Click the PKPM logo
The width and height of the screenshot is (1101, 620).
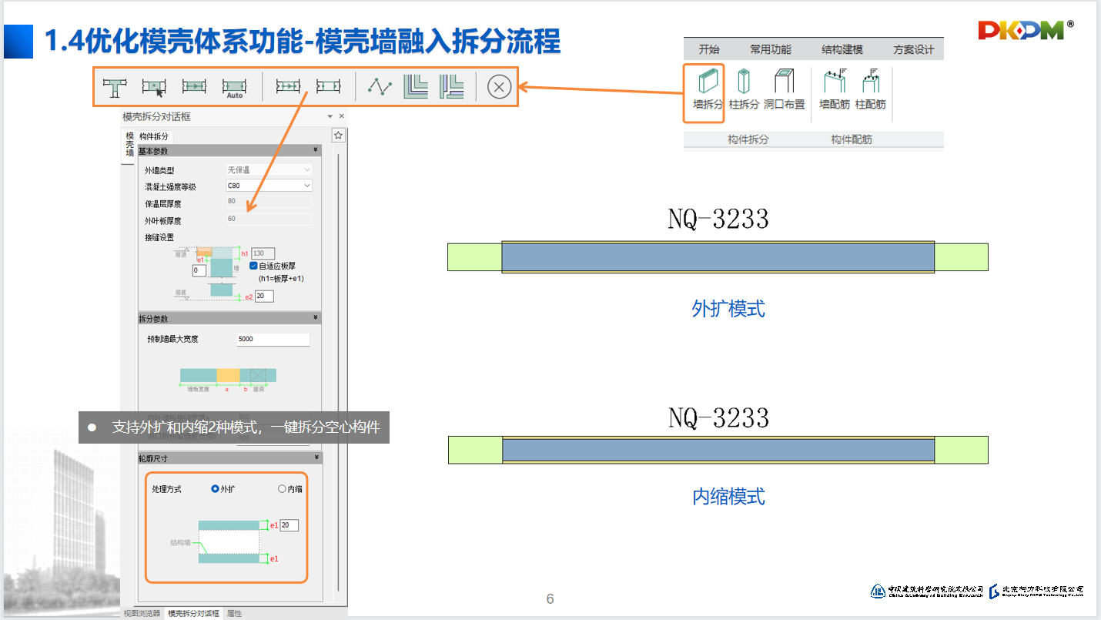1026,29
